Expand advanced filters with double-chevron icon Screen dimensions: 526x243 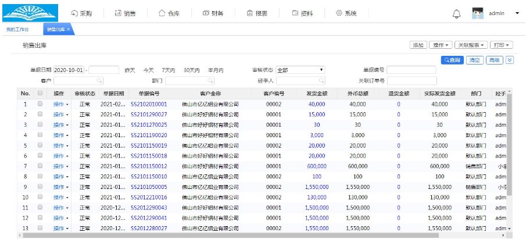[510, 60]
